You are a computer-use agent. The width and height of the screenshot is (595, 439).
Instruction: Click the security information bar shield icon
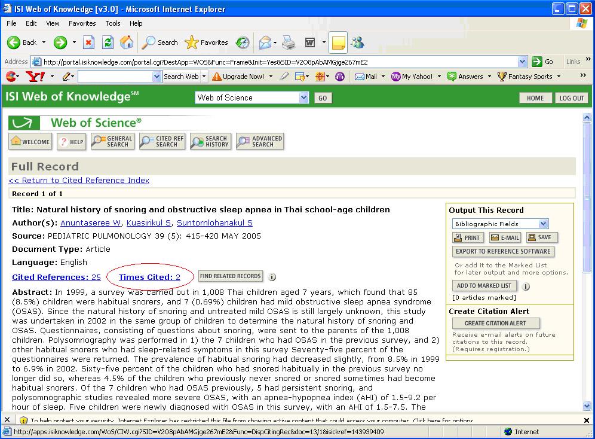click(x=23, y=420)
